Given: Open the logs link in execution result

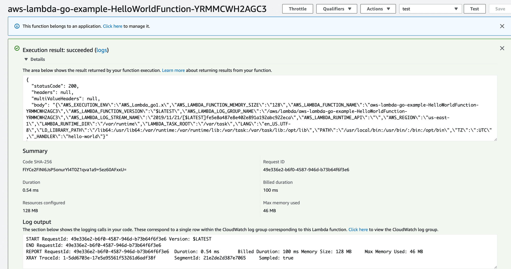Looking at the screenshot, I should point(101,50).
